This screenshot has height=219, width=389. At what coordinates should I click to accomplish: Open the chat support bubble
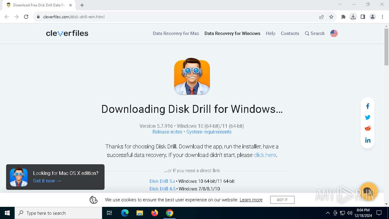pyautogui.click(x=368, y=191)
